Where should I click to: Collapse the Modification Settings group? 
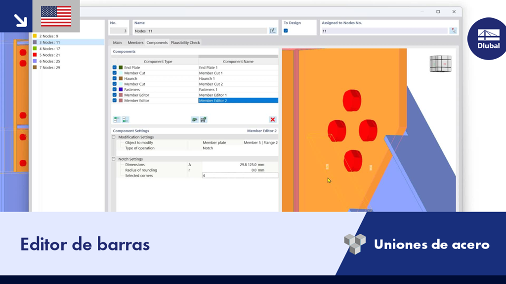tap(114, 137)
